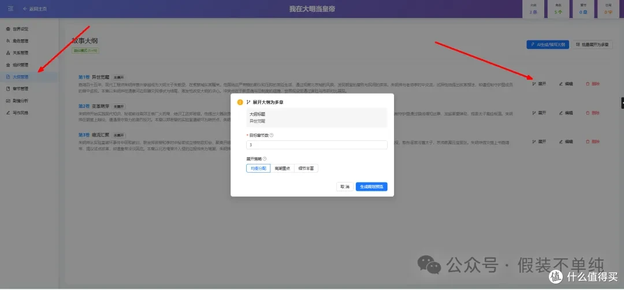
Task: Collapse the sidebar with the menu-fold icon
Action: pos(11,9)
